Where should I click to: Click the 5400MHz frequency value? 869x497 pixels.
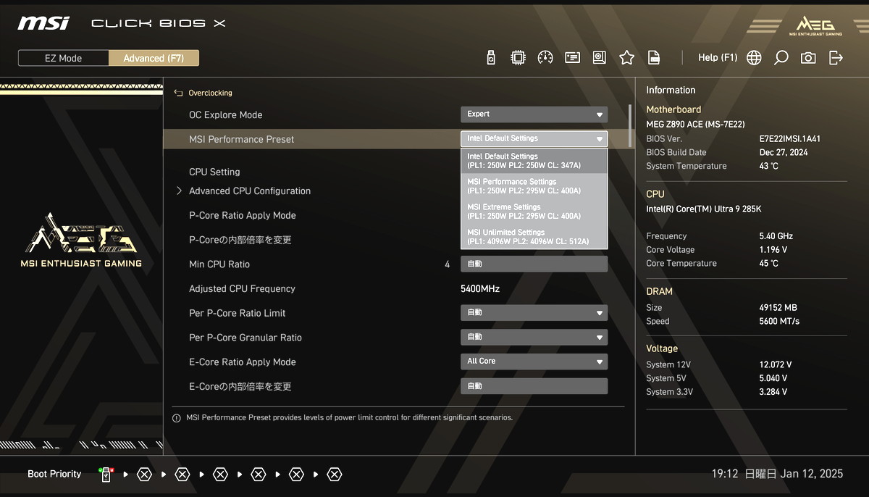coord(480,289)
